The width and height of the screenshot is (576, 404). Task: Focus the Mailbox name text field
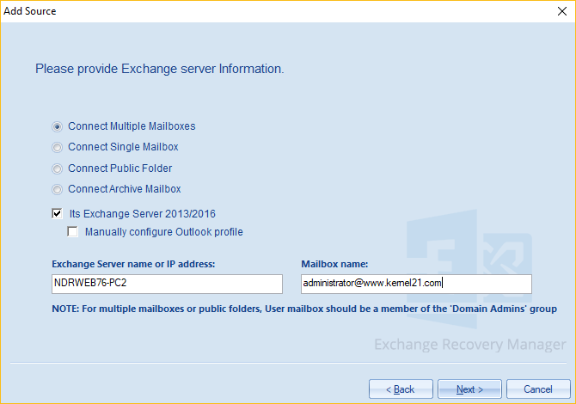pyautogui.click(x=416, y=284)
